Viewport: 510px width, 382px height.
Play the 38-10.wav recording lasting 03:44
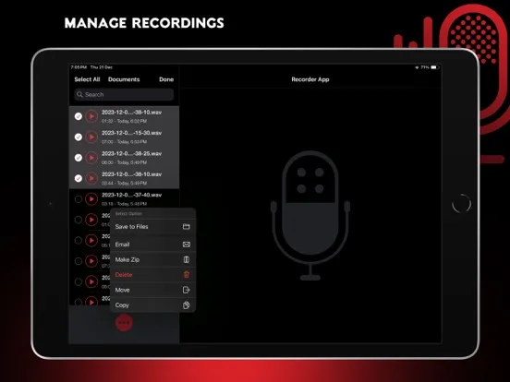(91, 178)
